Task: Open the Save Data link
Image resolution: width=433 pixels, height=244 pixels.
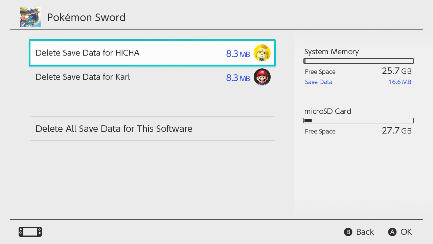Action: click(x=318, y=82)
